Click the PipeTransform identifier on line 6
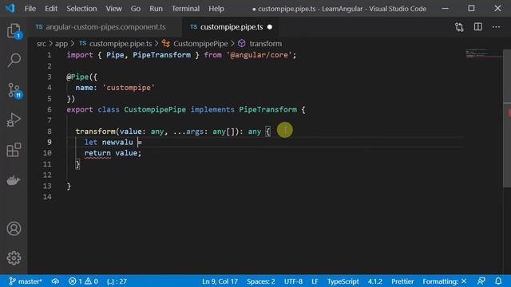This screenshot has width=511, height=287. click(x=268, y=110)
